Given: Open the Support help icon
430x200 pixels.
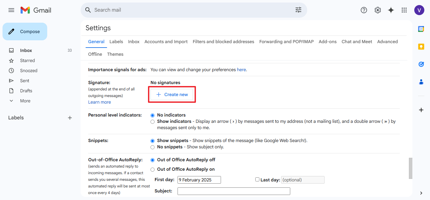Looking at the screenshot, I should 364,10.
